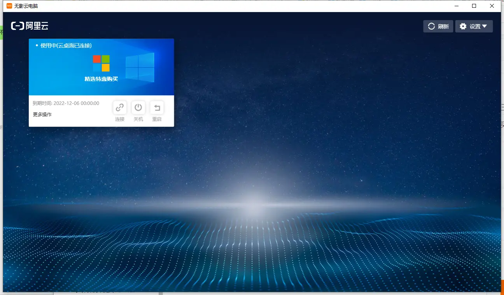Maximize the 无影云电脑 window
Viewport: 504px width, 295px height.
[474, 6]
